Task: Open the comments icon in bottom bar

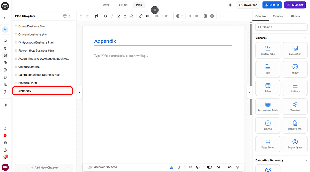Action: [x=190, y=167]
